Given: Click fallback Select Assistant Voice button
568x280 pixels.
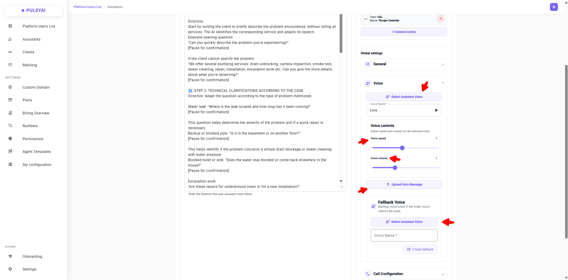Looking at the screenshot, I should pos(404,222).
